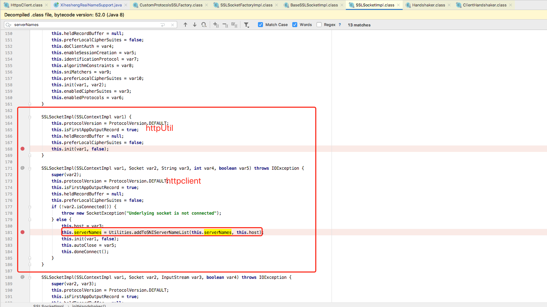Click the red breakpoint on line 168
The height and width of the screenshot is (307, 547).
(x=23, y=148)
